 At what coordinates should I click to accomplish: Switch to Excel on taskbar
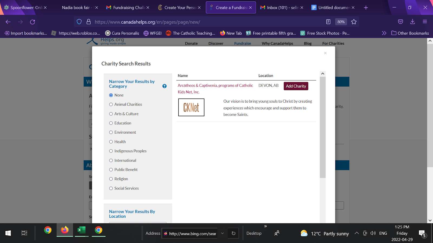tap(81, 230)
